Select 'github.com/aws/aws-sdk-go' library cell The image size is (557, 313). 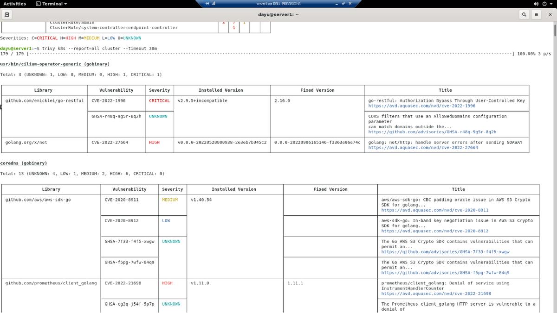point(38,200)
